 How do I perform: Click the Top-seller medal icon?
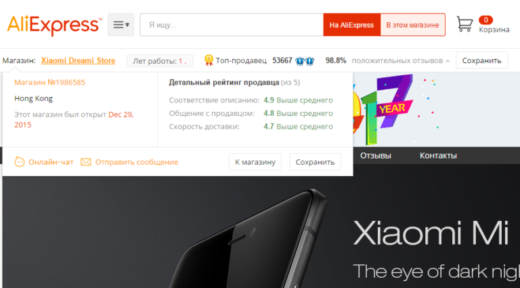click(x=209, y=60)
